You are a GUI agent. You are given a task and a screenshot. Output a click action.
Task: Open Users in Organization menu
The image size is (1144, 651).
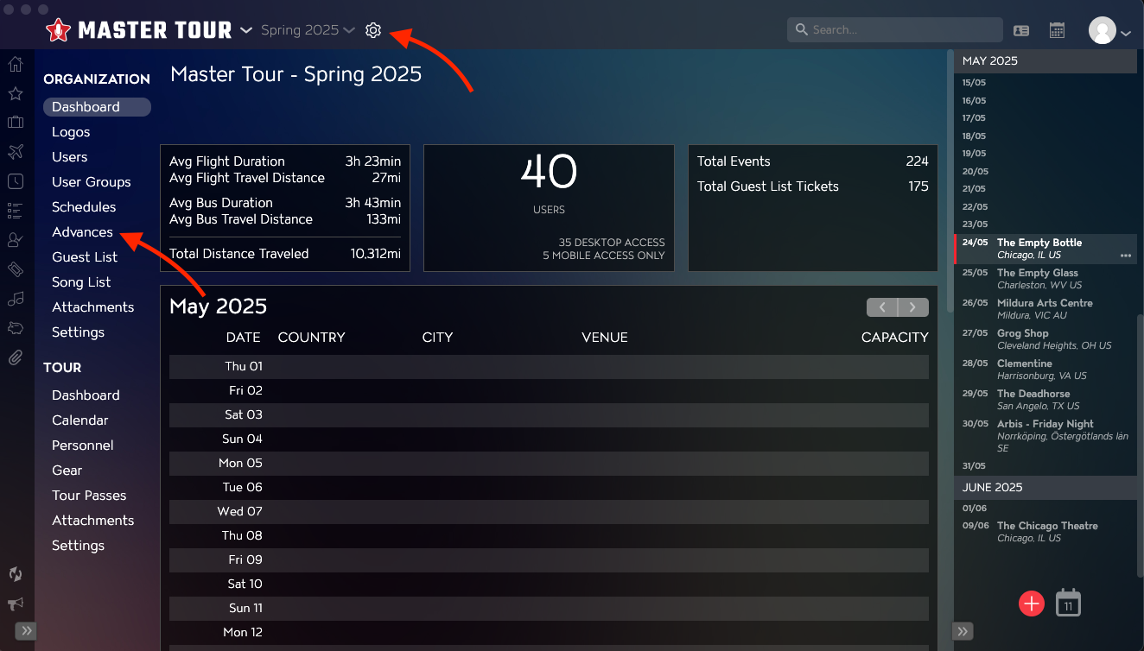click(x=69, y=157)
